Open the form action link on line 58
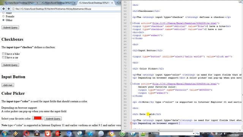The image size is (243, 137). pos(185,23)
